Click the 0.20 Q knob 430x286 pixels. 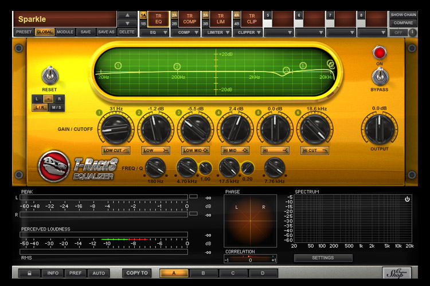(247, 168)
